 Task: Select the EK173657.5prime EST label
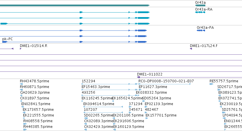pos(38,110)
